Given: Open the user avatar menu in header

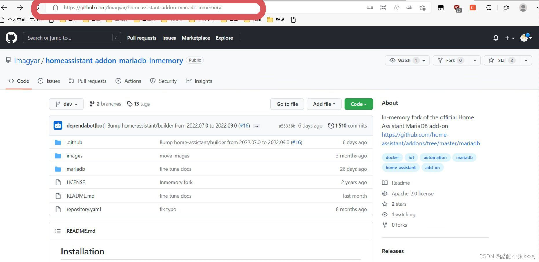Looking at the screenshot, I should coord(526,38).
